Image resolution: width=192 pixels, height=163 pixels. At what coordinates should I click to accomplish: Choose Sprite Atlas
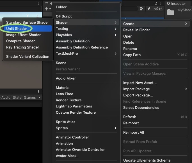tap(86, 122)
